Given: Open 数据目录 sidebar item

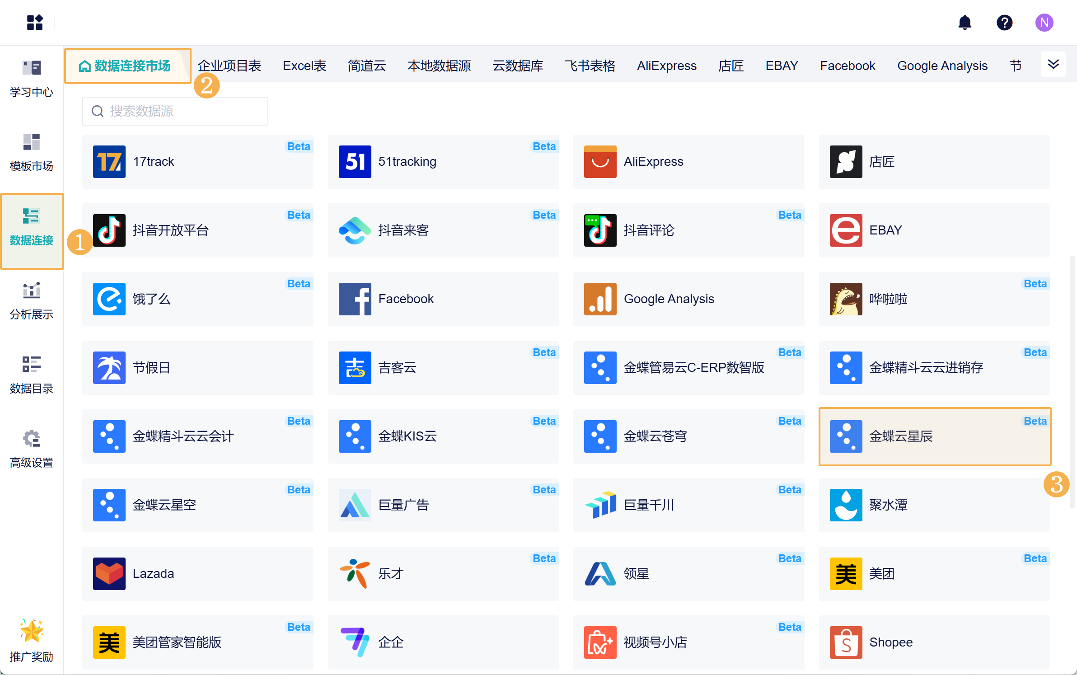Looking at the screenshot, I should click(32, 375).
